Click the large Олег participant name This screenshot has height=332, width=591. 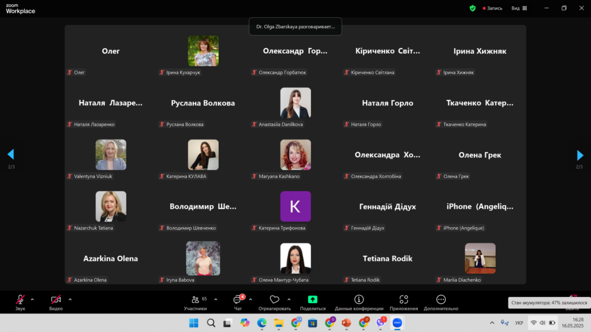[x=111, y=51]
